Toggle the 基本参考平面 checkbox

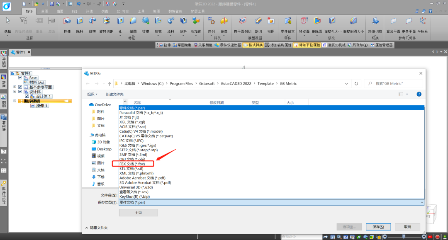(20, 87)
